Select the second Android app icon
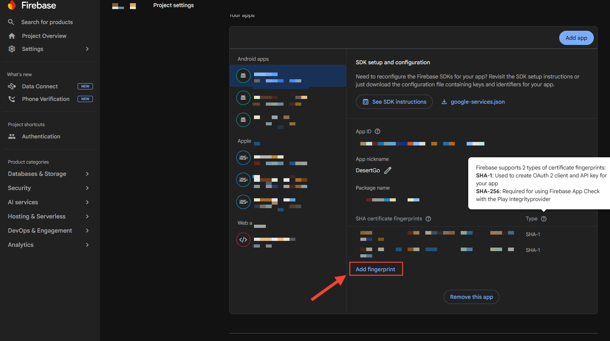The width and height of the screenshot is (610, 341). [x=243, y=98]
